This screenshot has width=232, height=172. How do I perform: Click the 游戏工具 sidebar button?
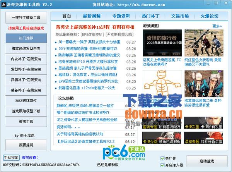coord(26,121)
